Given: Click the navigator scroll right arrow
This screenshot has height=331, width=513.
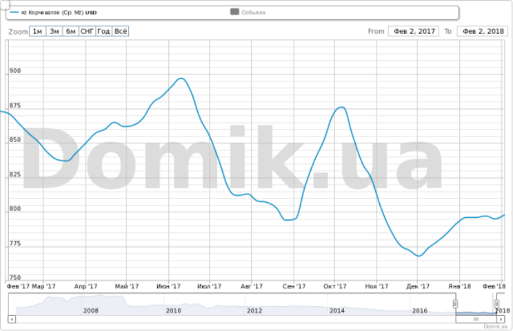Looking at the screenshot, I should point(501,319).
